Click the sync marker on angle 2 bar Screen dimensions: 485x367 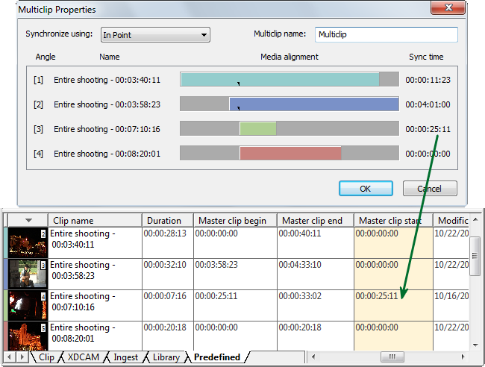(x=239, y=108)
